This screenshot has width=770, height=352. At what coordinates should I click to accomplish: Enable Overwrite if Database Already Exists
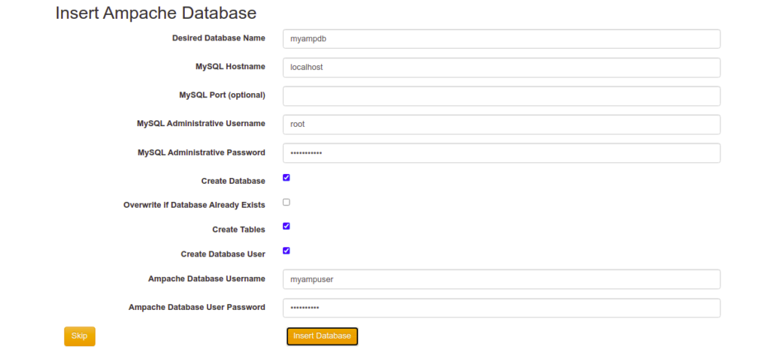[286, 202]
